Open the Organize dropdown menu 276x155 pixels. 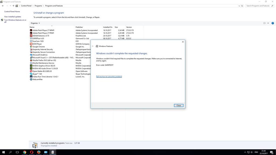tap(35, 23)
